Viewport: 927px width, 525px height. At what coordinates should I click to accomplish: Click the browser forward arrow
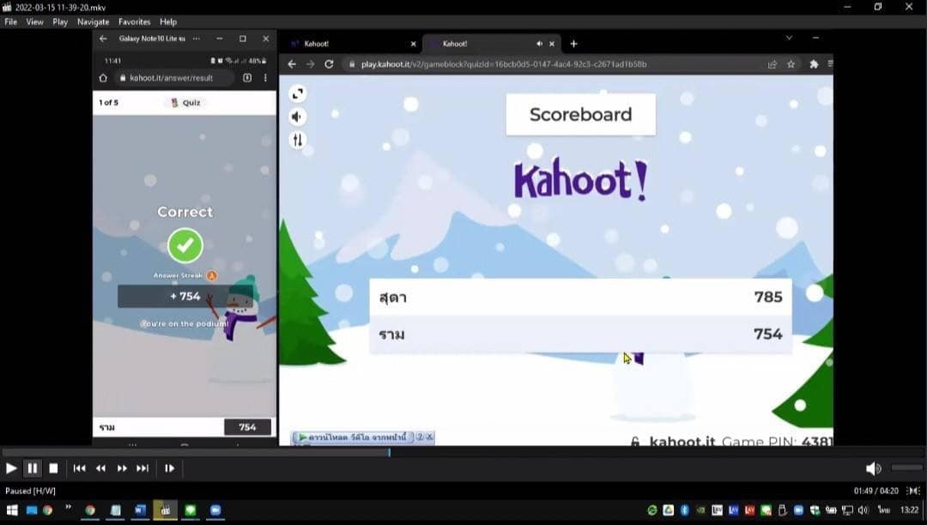click(x=311, y=63)
